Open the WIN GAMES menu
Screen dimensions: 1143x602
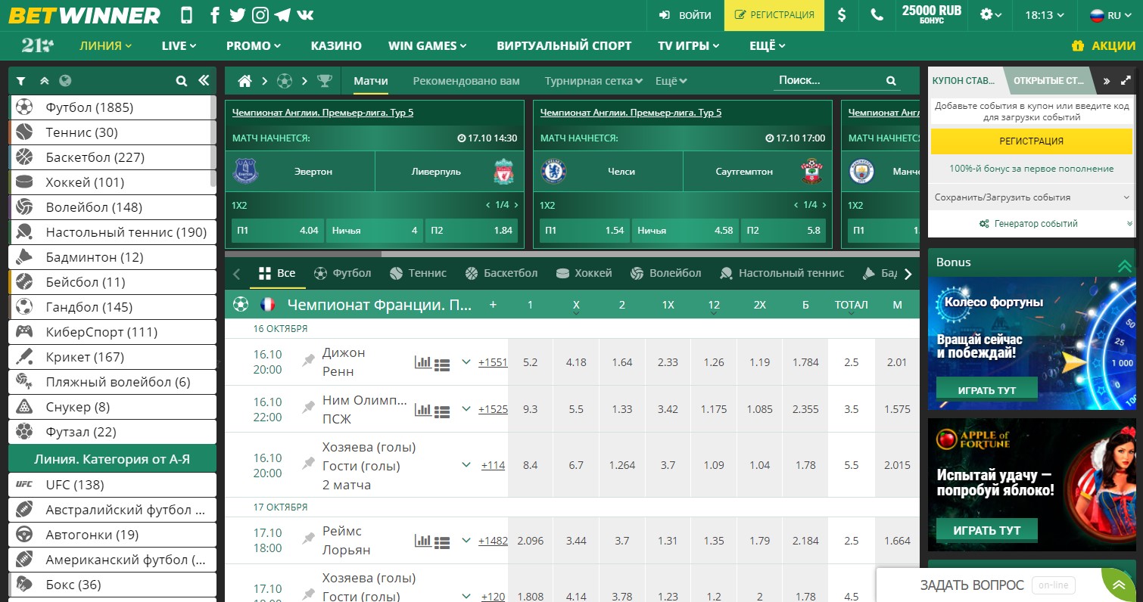tap(427, 45)
